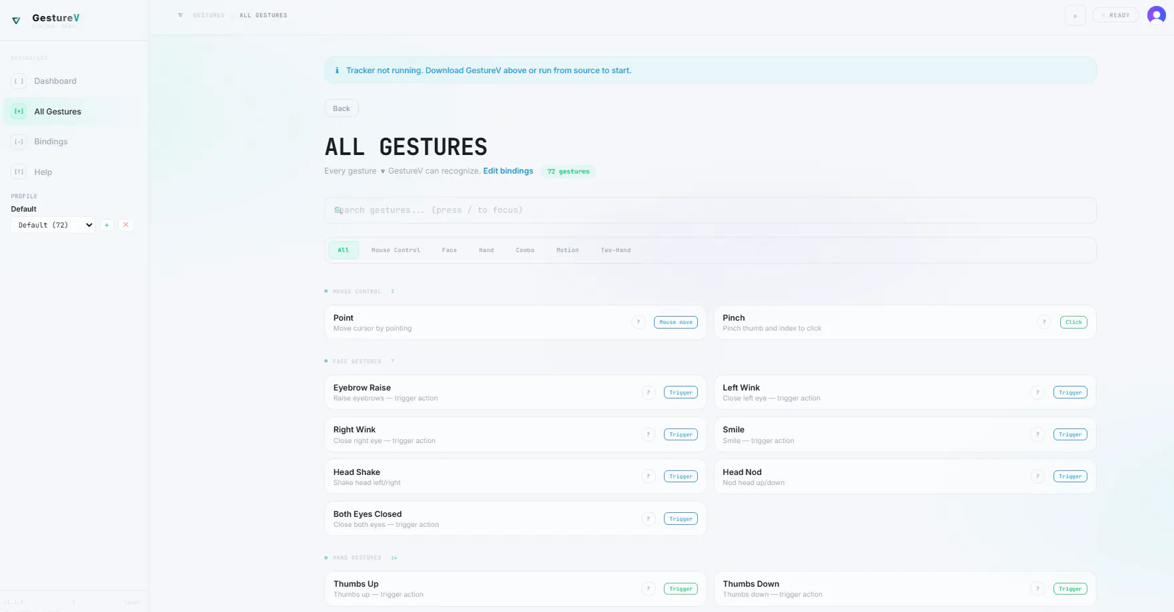Click the Bindings sidebar icon
This screenshot has width=1174, height=612.
coord(19,142)
